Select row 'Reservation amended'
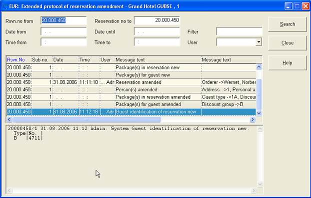Image resolution: width=311 pixels, height=198 pixels. [131, 82]
